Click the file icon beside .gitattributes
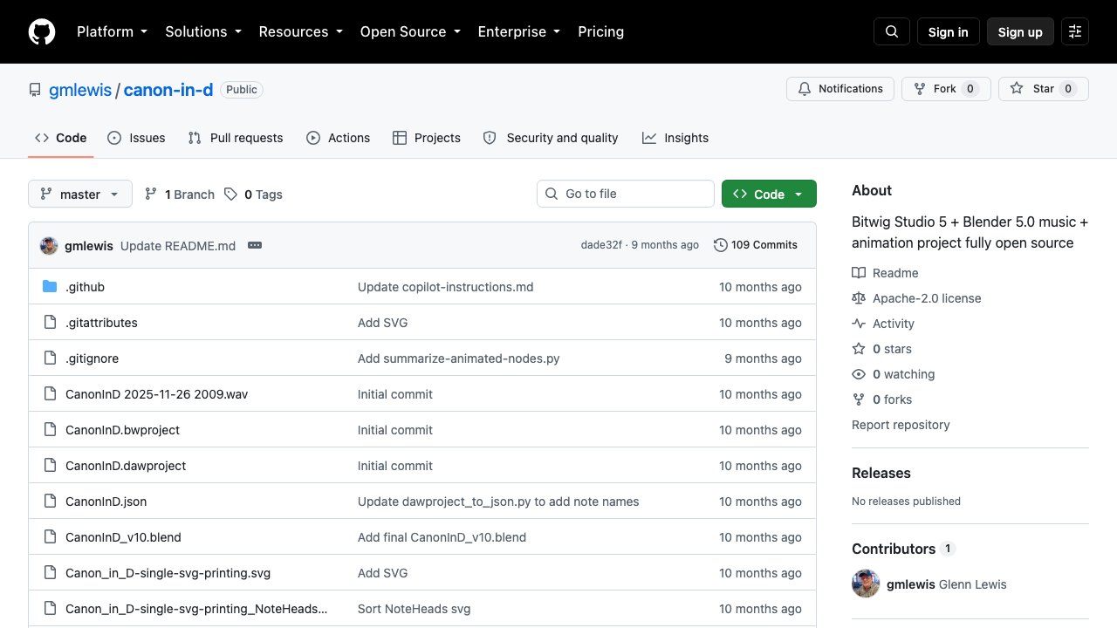Viewport: 1117px width, 628px height. [x=50, y=323]
